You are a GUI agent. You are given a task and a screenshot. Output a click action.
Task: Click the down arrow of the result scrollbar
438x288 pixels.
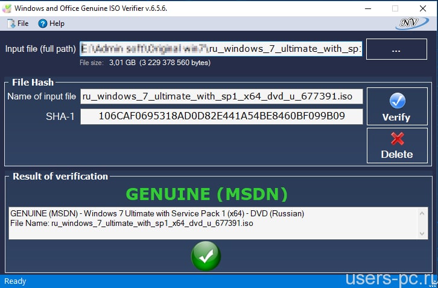click(422, 234)
